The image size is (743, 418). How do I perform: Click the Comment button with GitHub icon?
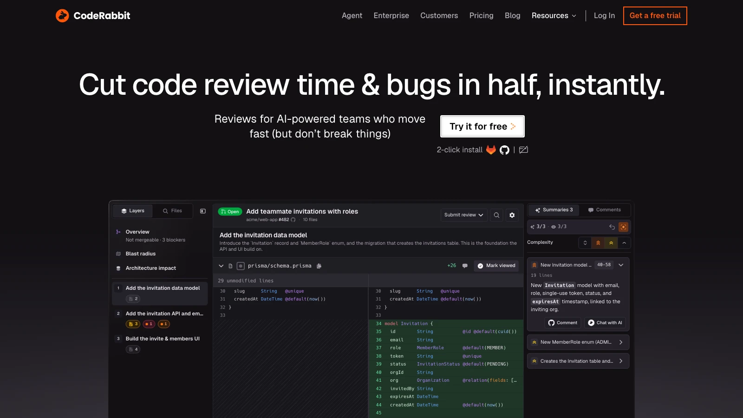pos(562,323)
